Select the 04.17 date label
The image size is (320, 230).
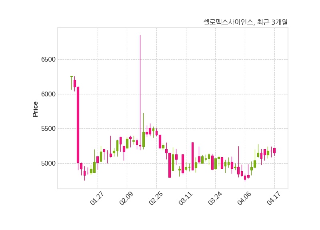point(274,199)
